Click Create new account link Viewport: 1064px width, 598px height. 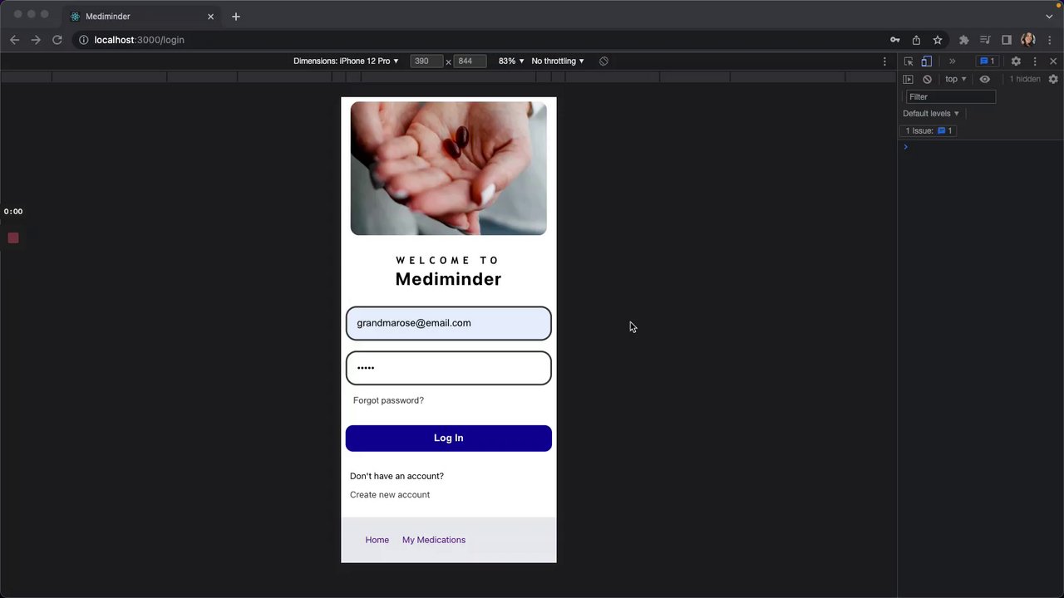[390, 495]
